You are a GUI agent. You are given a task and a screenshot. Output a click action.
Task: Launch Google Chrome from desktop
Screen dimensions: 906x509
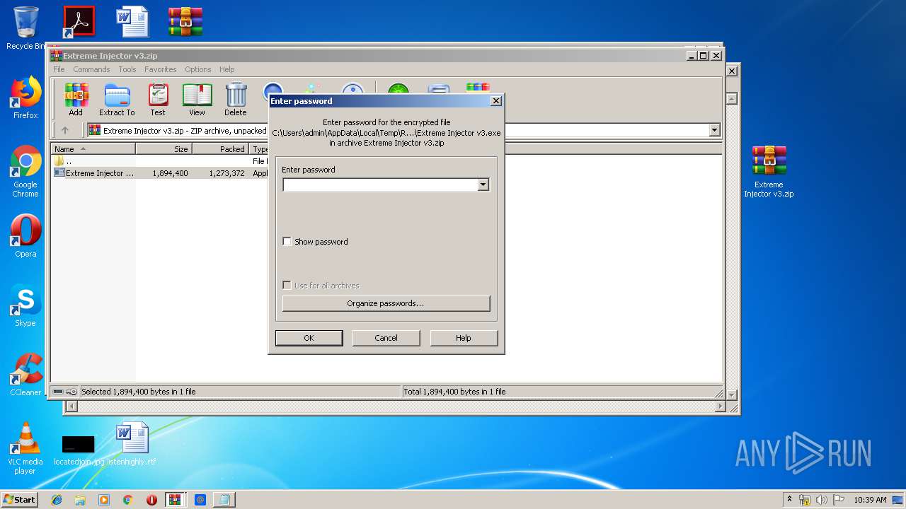pyautogui.click(x=25, y=172)
